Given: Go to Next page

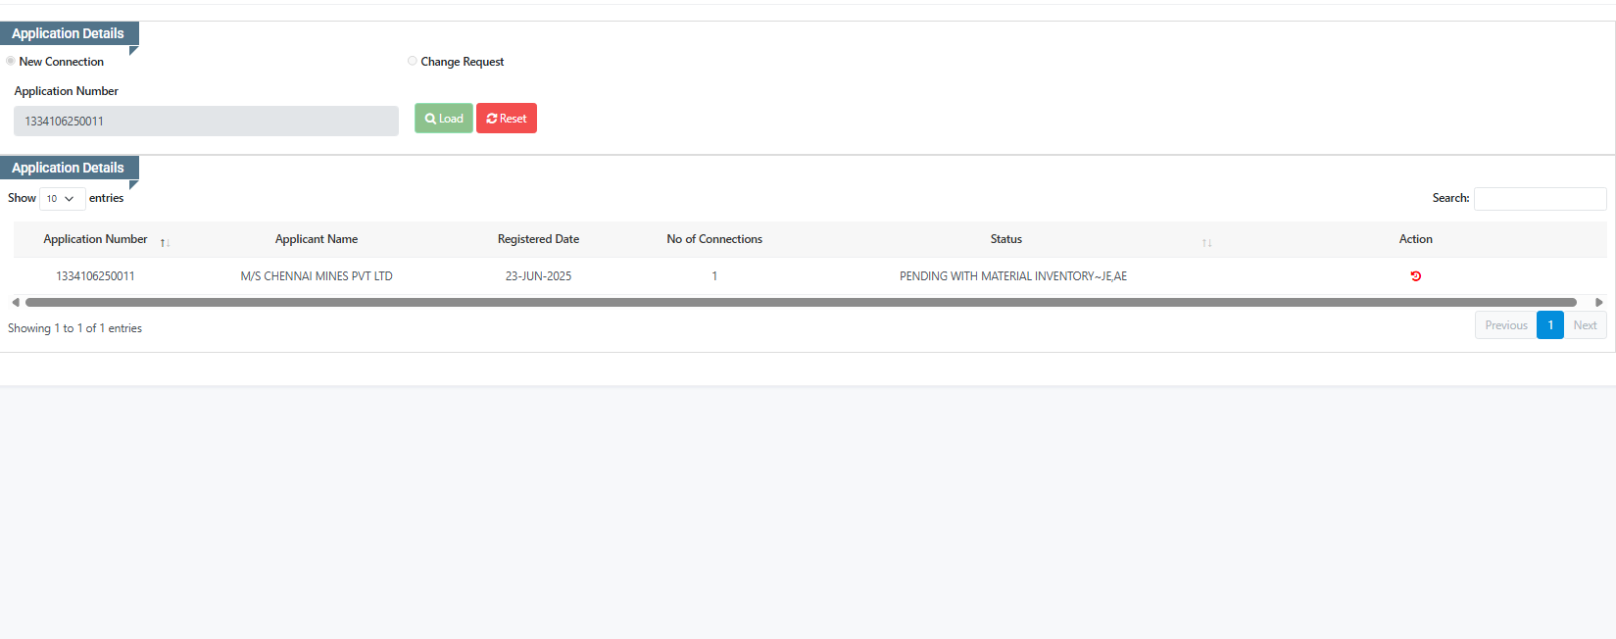Looking at the screenshot, I should tap(1585, 325).
